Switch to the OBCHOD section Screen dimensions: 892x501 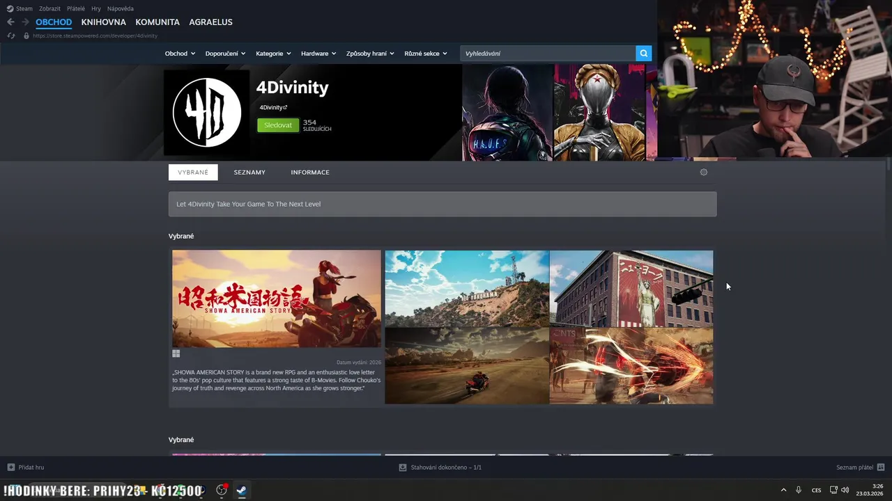[x=54, y=22]
